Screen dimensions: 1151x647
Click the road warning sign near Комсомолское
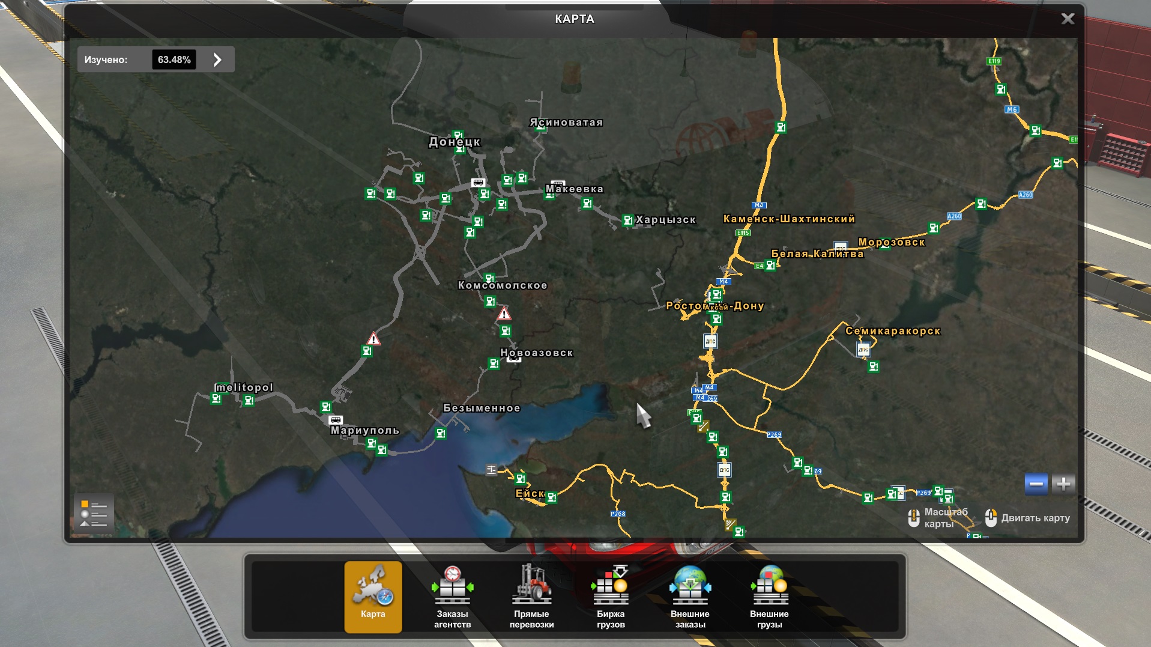[x=504, y=314]
